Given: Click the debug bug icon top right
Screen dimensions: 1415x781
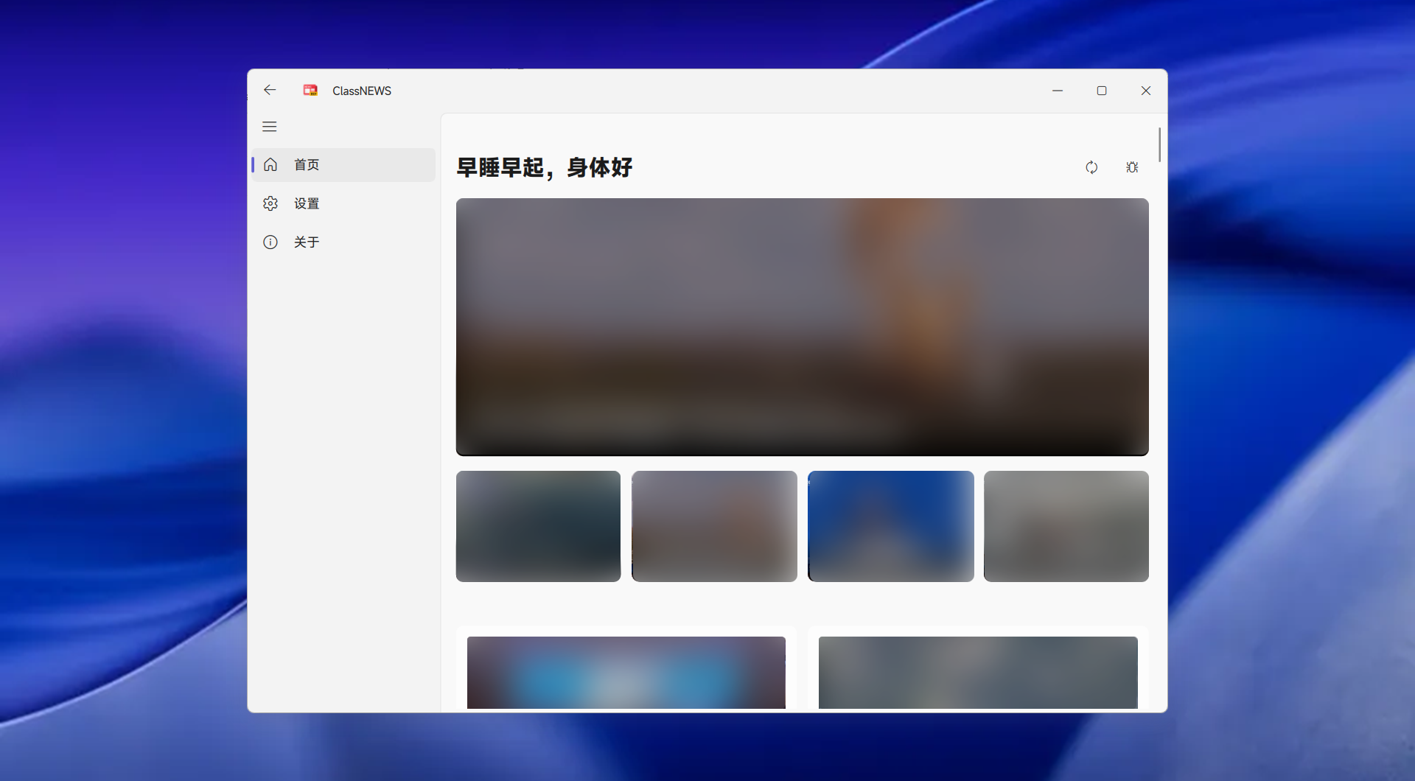Looking at the screenshot, I should (x=1132, y=167).
